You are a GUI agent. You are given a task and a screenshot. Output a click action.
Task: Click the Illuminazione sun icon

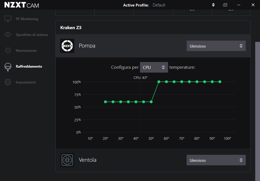pyautogui.click(x=8, y=51)
